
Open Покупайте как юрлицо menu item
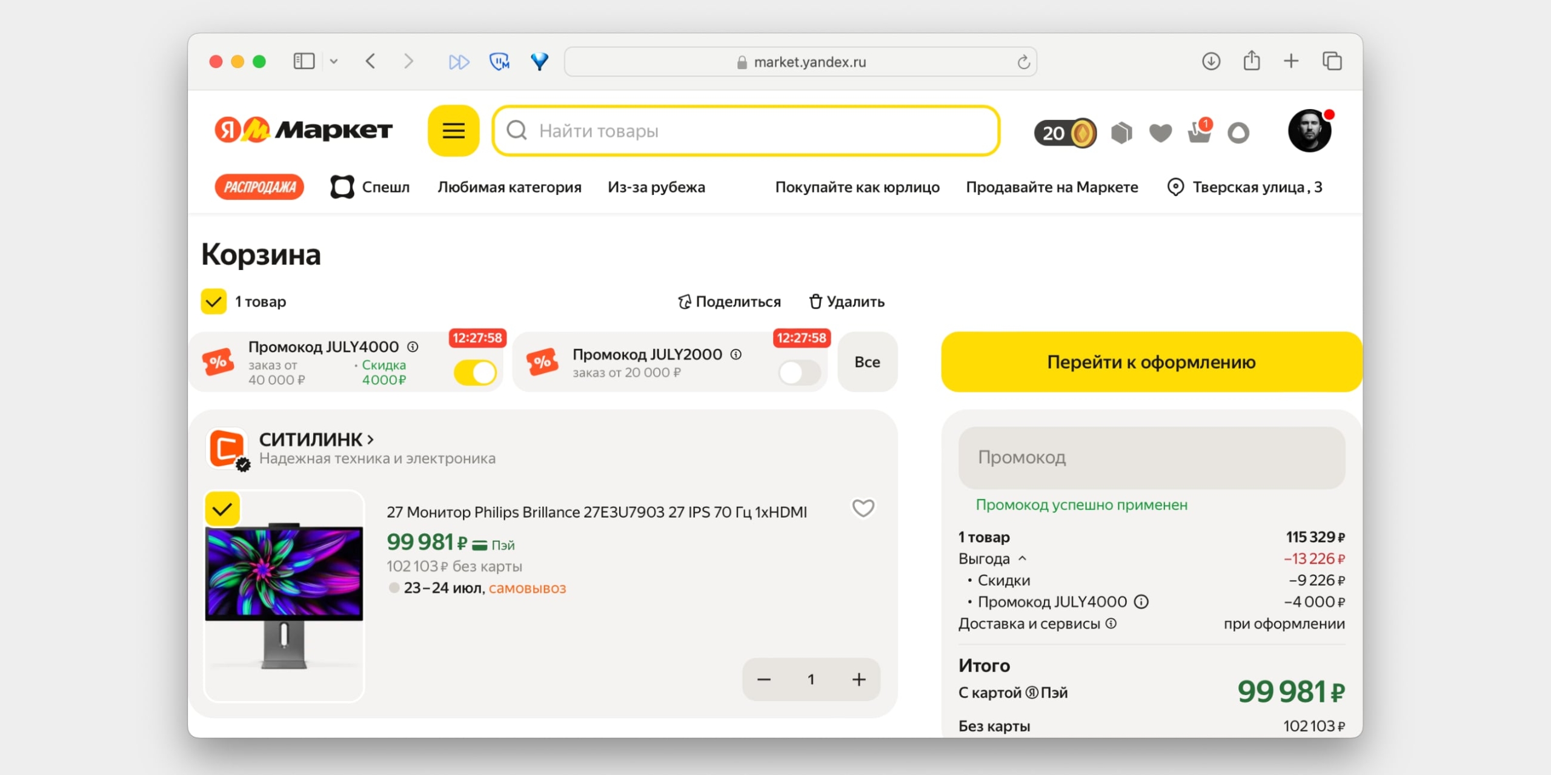pyautogui.click(x=857, y=187)
